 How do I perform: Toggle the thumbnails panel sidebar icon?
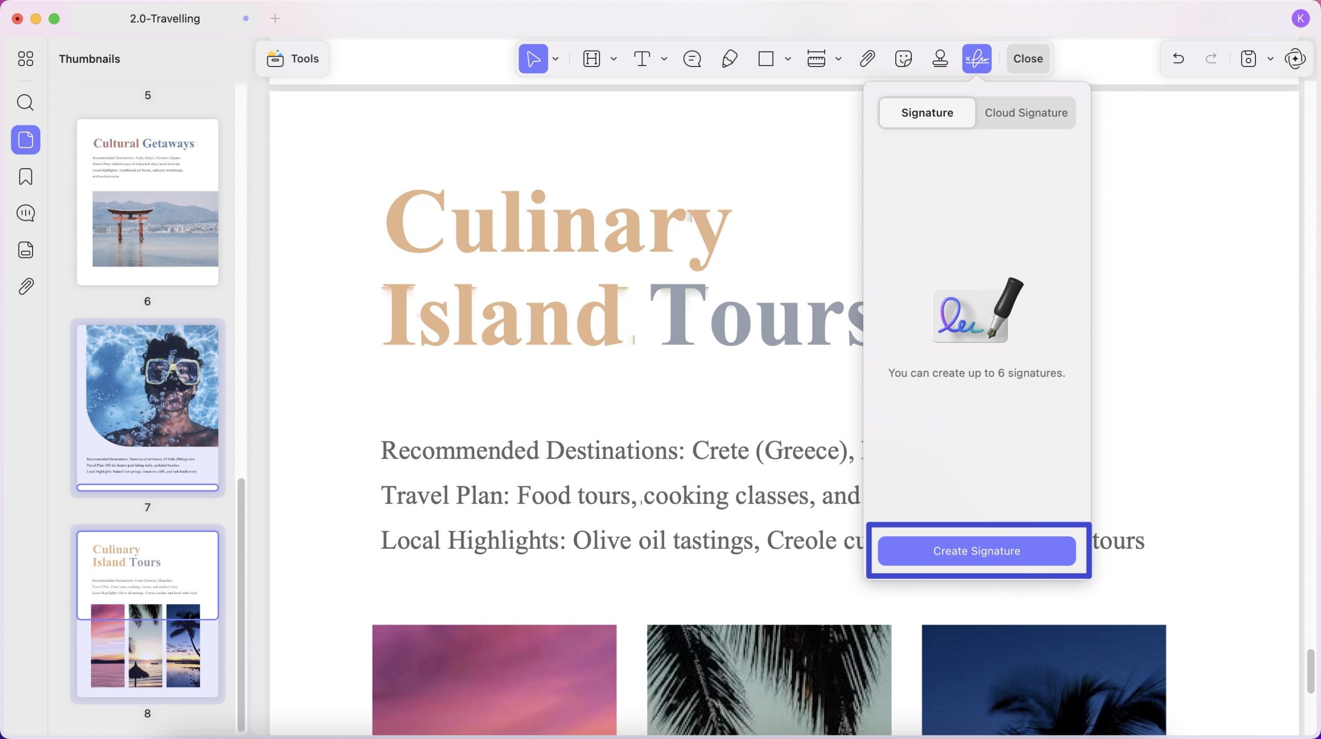[25, 140]
